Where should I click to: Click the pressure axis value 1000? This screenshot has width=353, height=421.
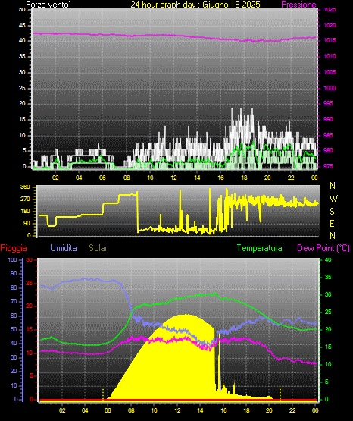point(330,88)
